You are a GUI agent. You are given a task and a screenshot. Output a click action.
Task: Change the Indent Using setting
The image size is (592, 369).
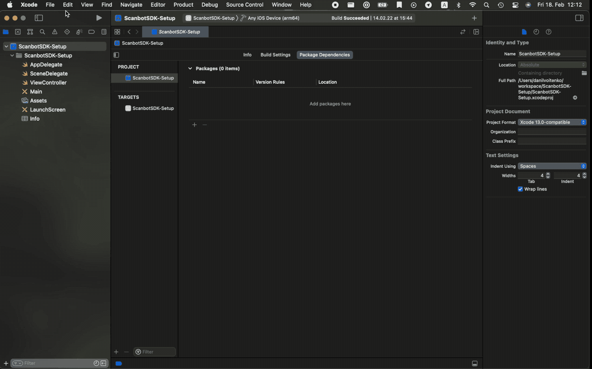(552, 166)
